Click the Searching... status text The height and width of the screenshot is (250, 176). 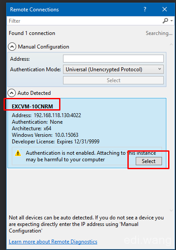pos(159,33)
